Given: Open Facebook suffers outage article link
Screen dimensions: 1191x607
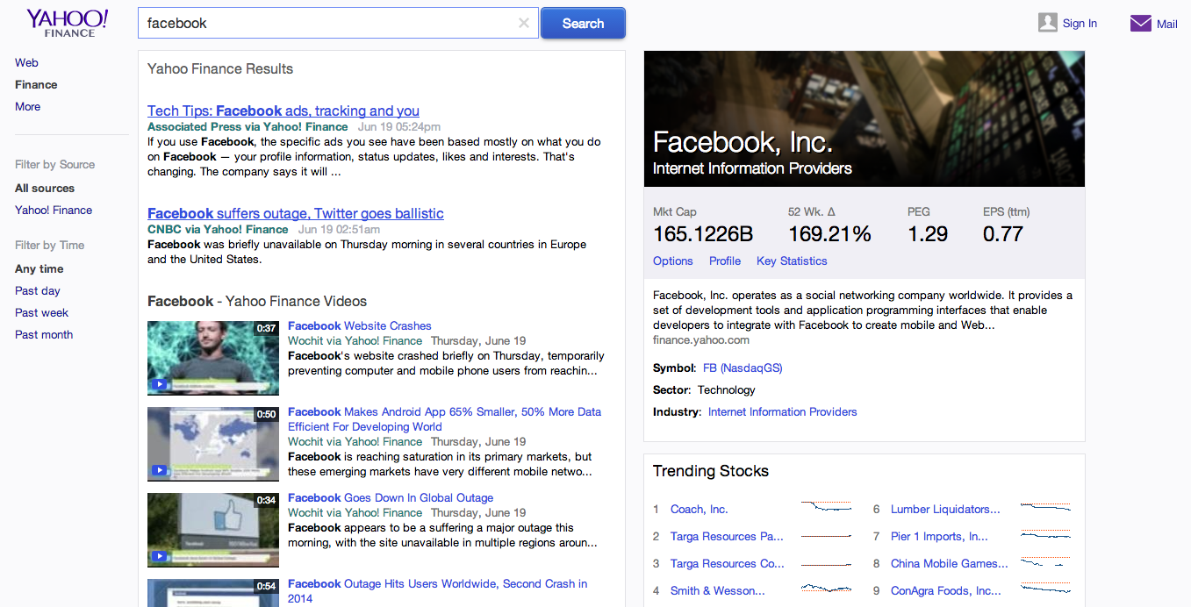Looking at the screenshot, I should tap(296, 213).
